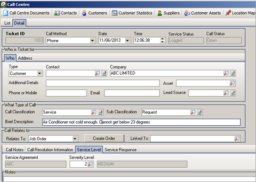Click the Service Status field showing Logged
256x182 pixels.
tap(186, 40)
